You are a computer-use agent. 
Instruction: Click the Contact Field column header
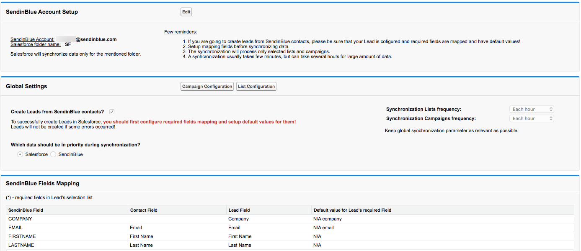coord(144,210)
